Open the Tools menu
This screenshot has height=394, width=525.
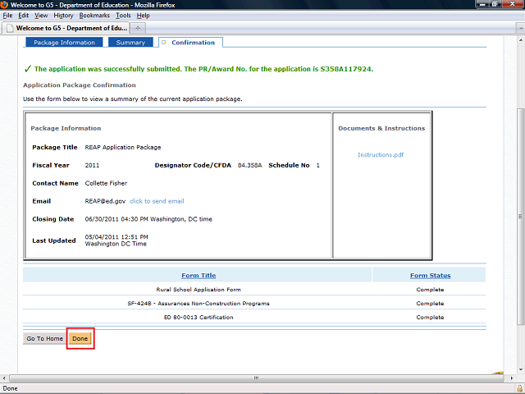point(123,16)
